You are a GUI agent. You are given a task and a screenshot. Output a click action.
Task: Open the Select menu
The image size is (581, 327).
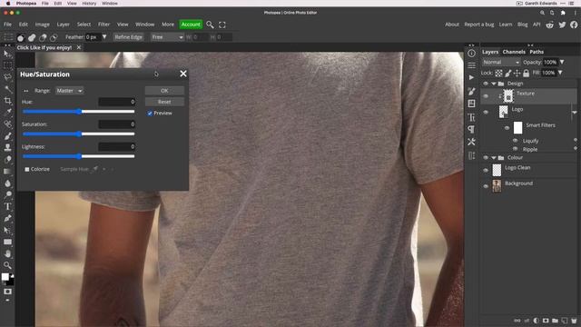[x=84, y=25]
